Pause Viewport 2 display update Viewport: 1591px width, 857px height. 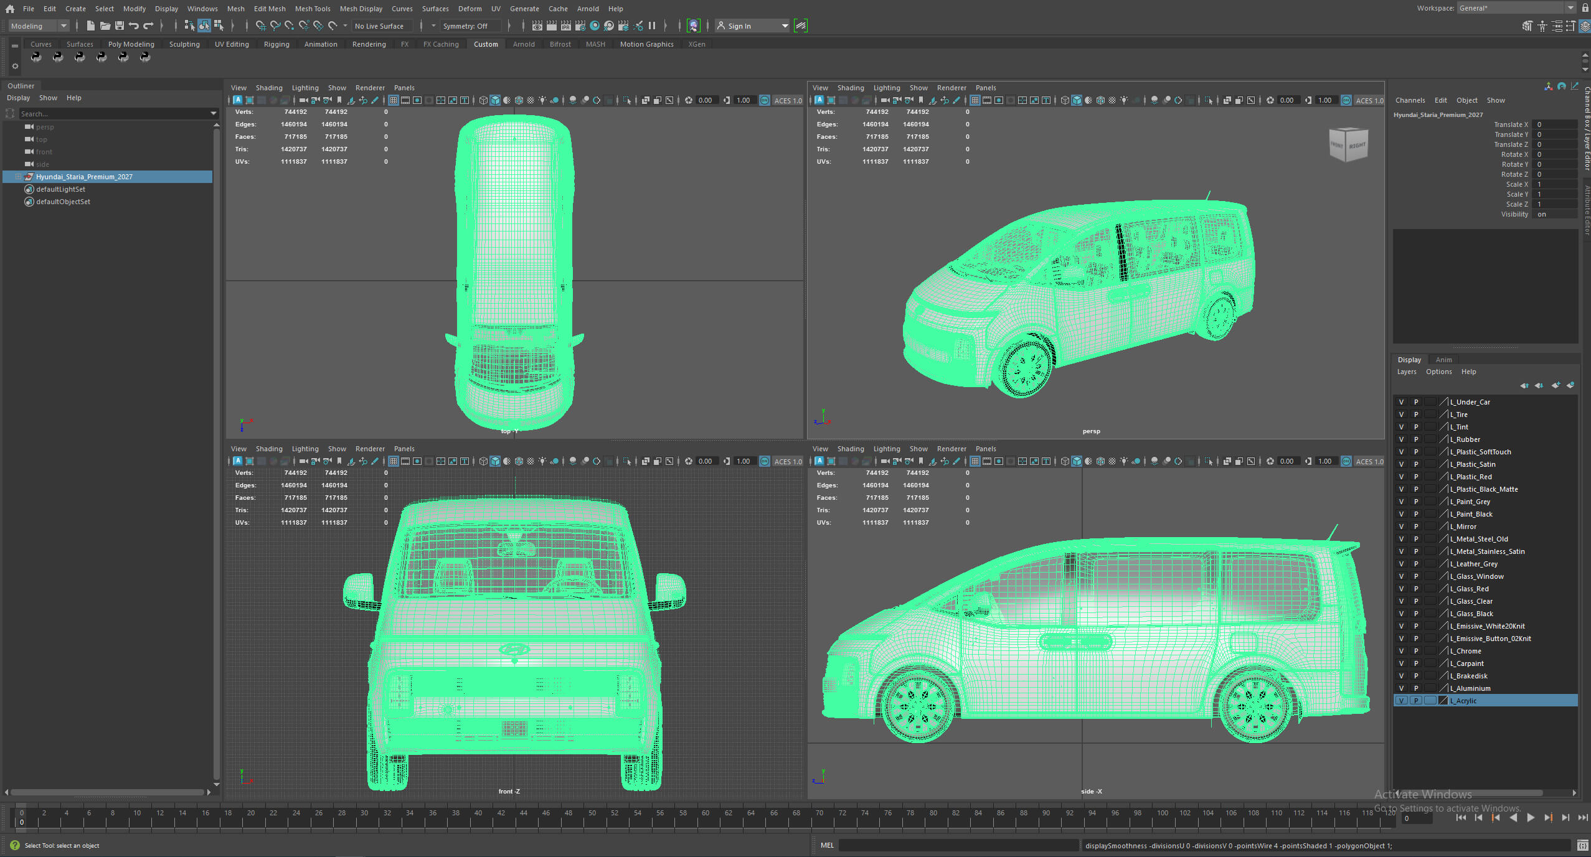tap(652, 26)
